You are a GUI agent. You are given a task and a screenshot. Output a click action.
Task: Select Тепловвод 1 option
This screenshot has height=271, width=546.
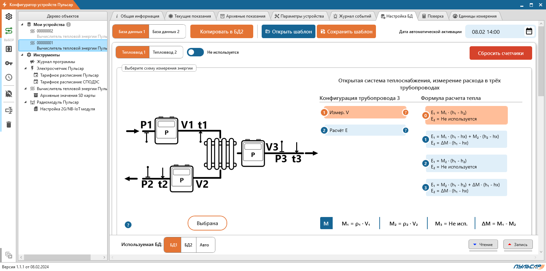[x=133, y=52]
